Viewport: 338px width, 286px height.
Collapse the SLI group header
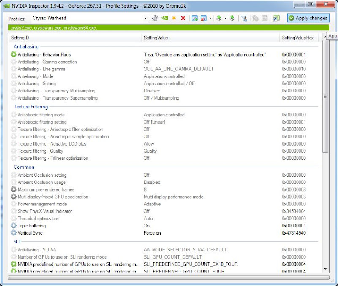[17, 242]
